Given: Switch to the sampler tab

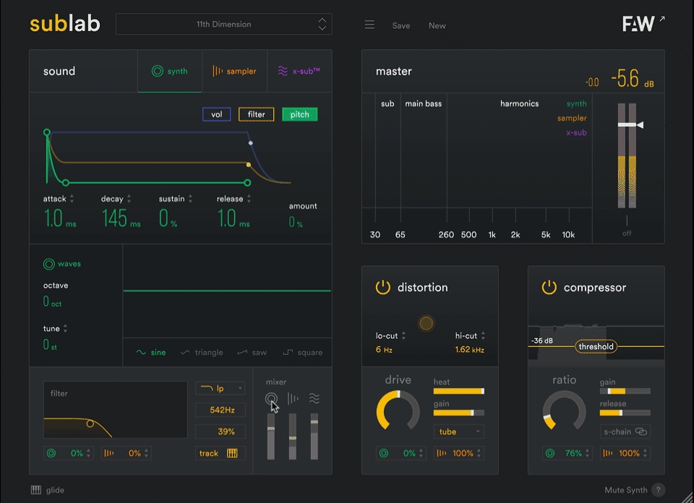Looking at the screenshot, I should 234,71.
